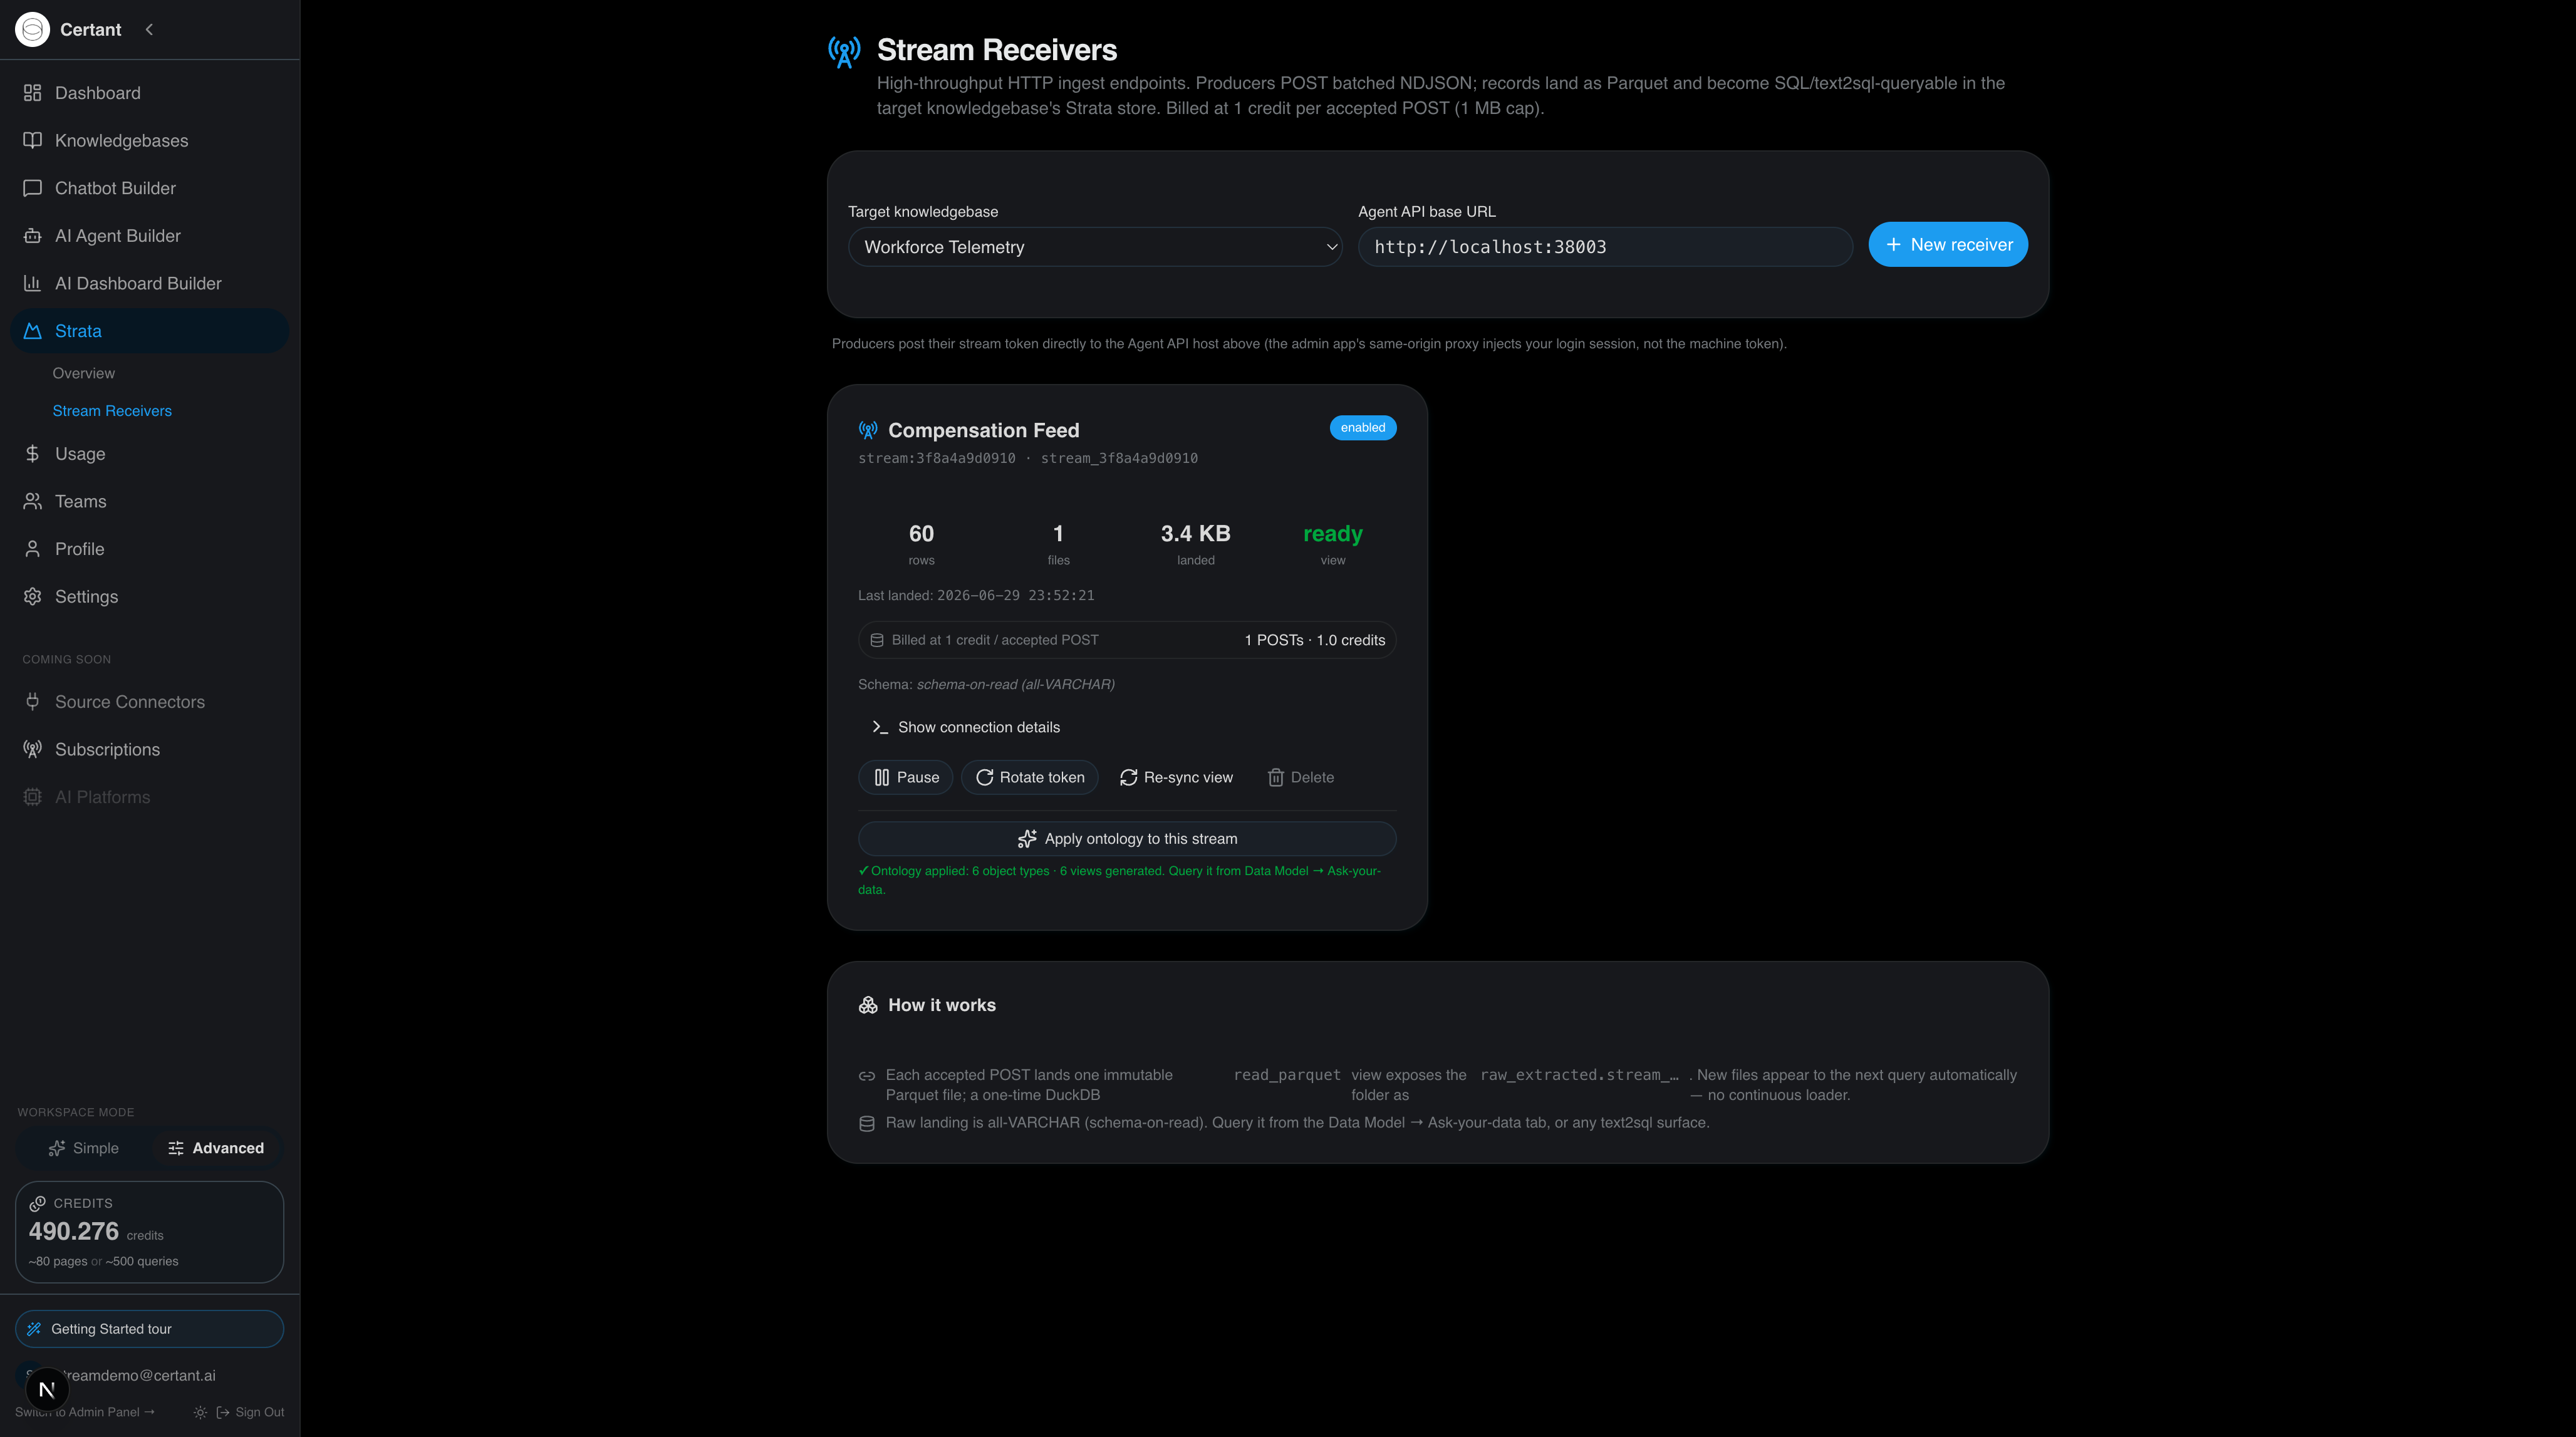
Task: Toggle the light/dark theme sun icon
Action: (200, 1413)
